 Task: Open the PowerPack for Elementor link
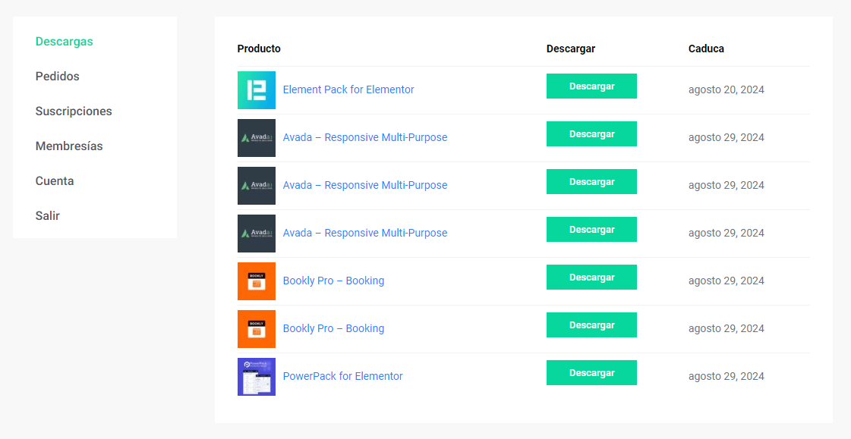342,376
